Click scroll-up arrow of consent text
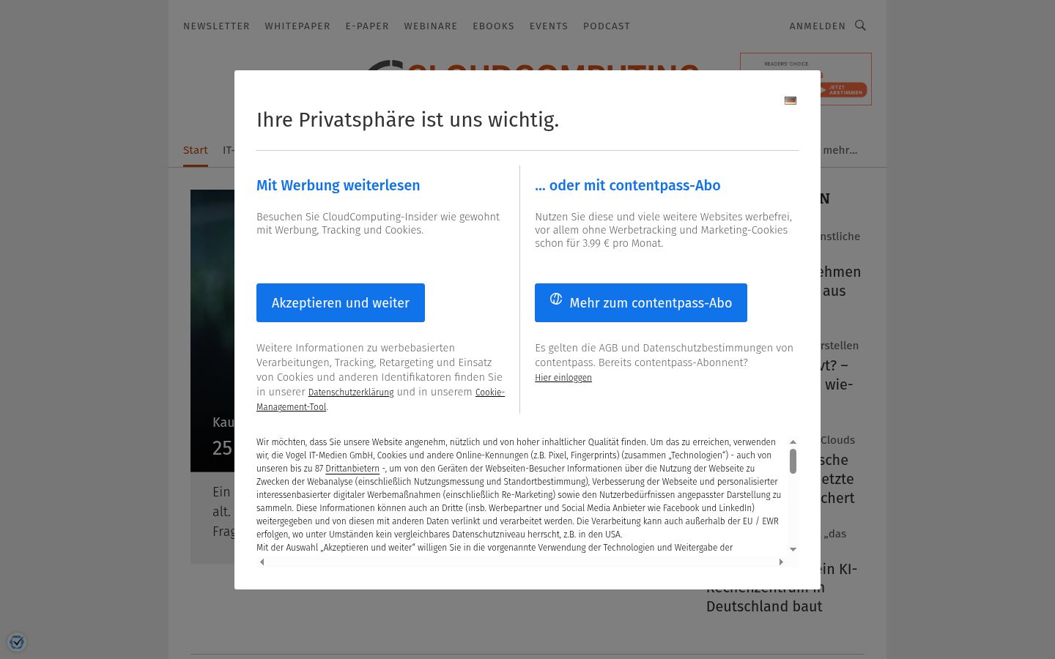 point(793,442)
